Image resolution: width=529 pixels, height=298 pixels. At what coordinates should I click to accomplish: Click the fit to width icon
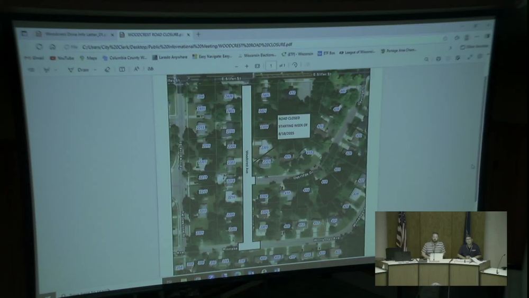click(258, 66)
